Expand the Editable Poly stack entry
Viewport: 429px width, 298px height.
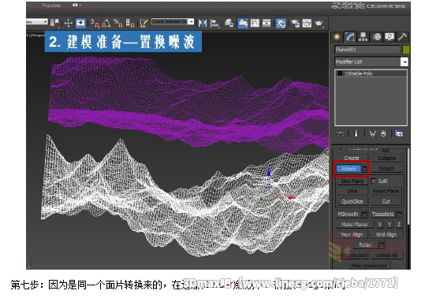[340, 73]
